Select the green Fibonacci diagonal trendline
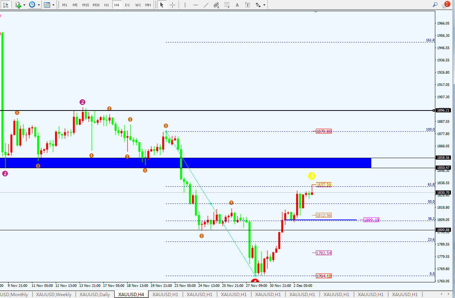Screen dimensions: 455x298 tap(211, 203)
